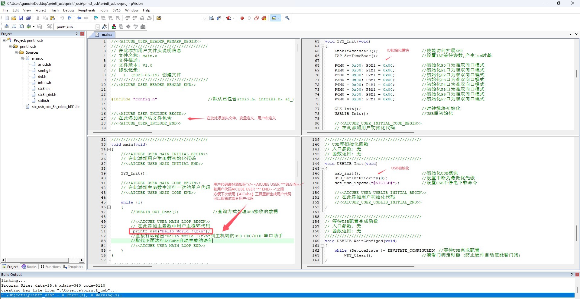Select stc_usb_cdc_8h_xdata_bl51.lib file
Image resolution: width=580 pixels, height=299 pixels.
pos(56,107)
